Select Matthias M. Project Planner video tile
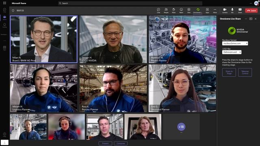This screenshot has height=146, width=260. click(182, 39)
